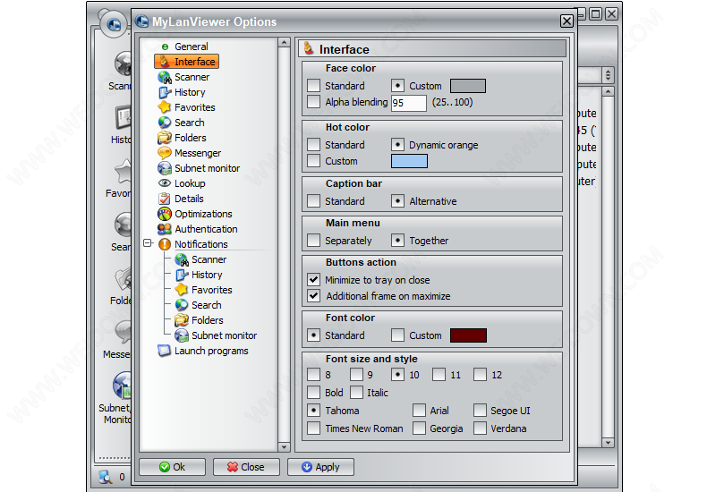Click the Details clipboard icon
Screen dimensions: 707x492
point(165,199)
